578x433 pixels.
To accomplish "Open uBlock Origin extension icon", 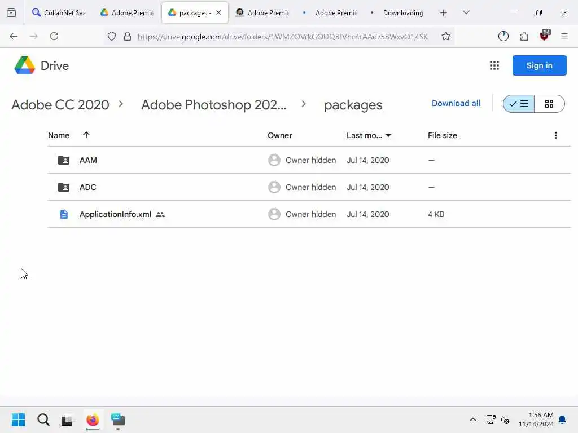I will coord(545,36).
